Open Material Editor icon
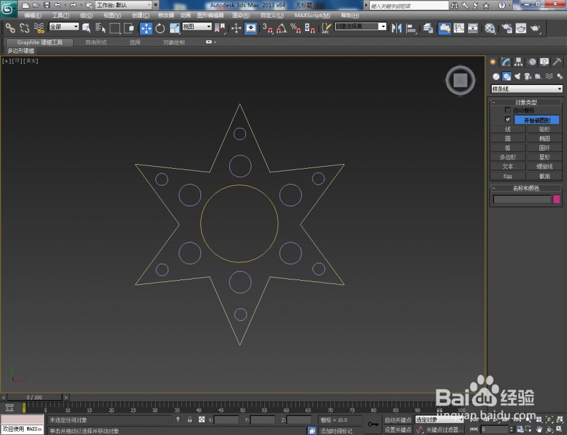This screenshot has height=435, width=567. coord(490,28)
